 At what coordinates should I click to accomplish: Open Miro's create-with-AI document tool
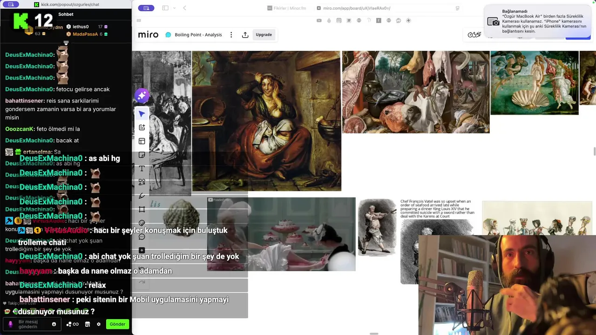pos(142,127)
